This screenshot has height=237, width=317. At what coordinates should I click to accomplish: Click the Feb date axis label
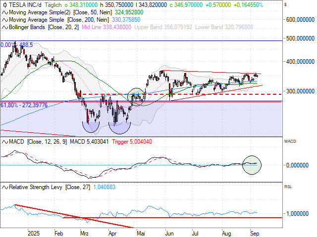58,234
